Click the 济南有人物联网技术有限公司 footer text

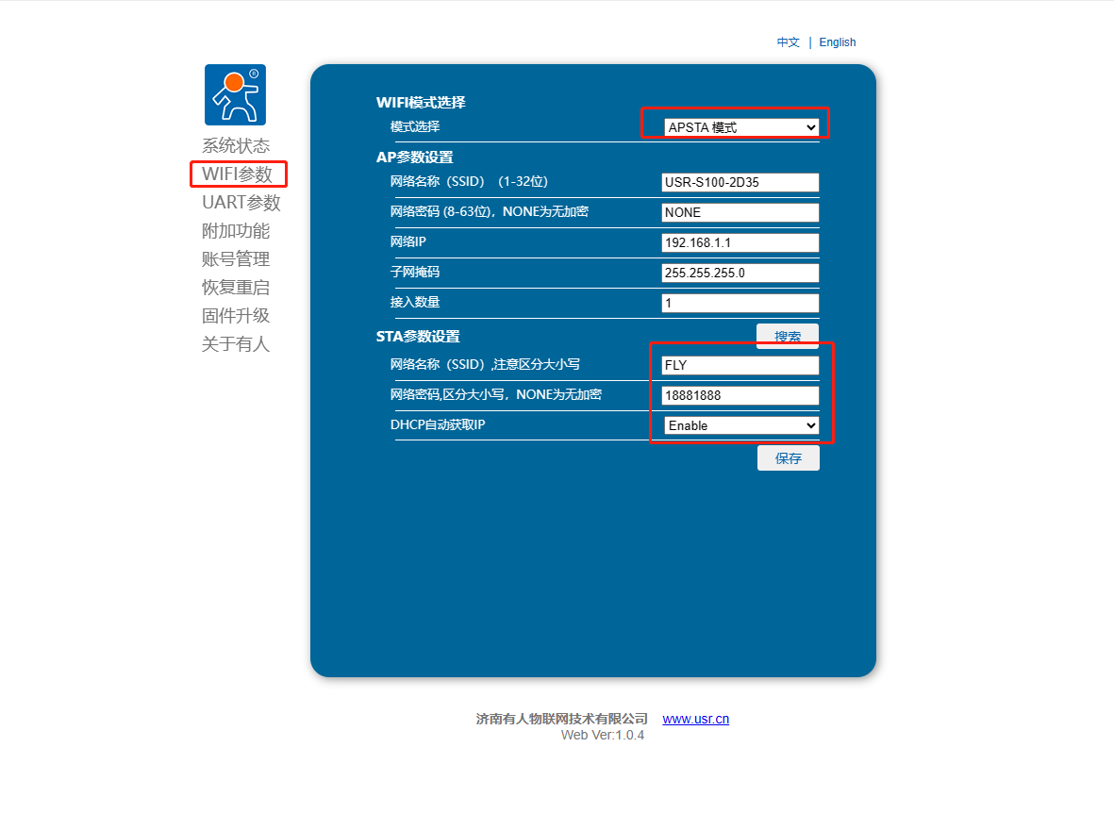(x=562, y=719)
